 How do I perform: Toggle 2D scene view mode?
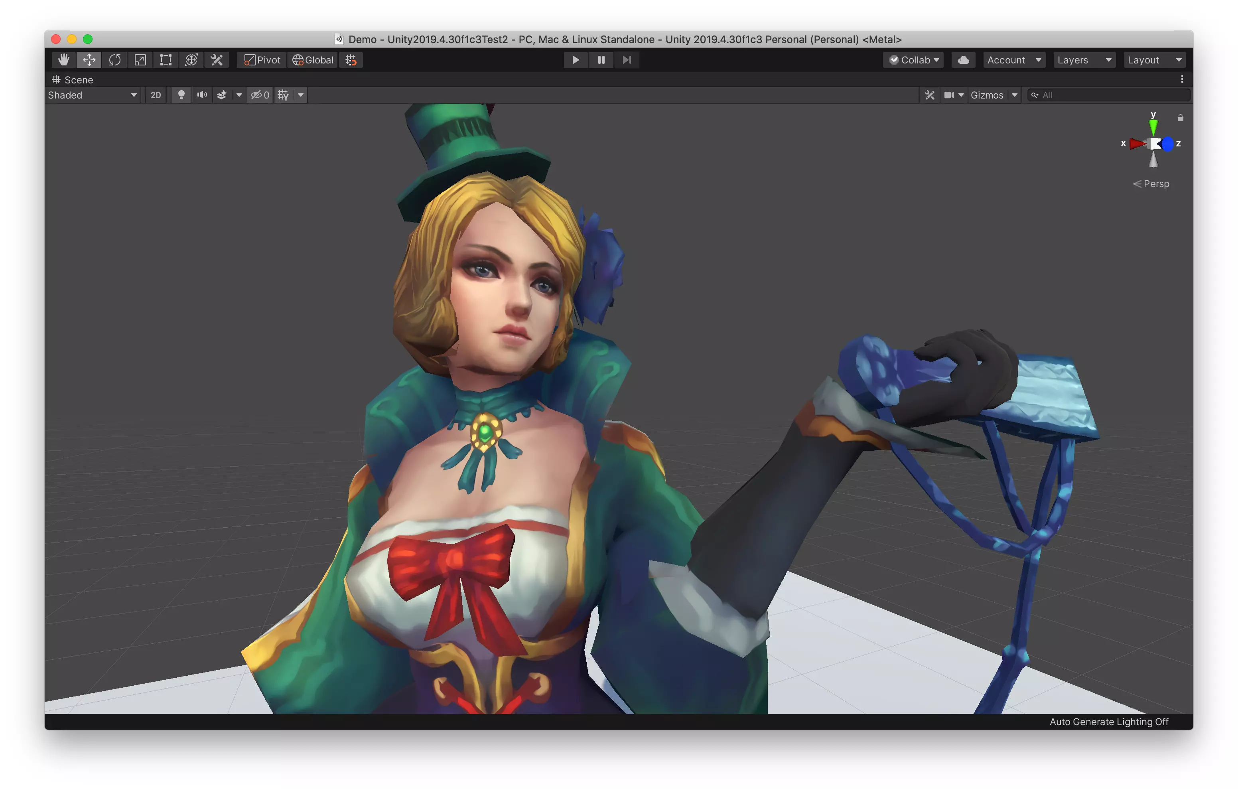coord(156,95)
